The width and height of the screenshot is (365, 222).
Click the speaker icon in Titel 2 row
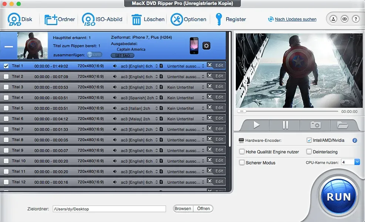[115, 76]
